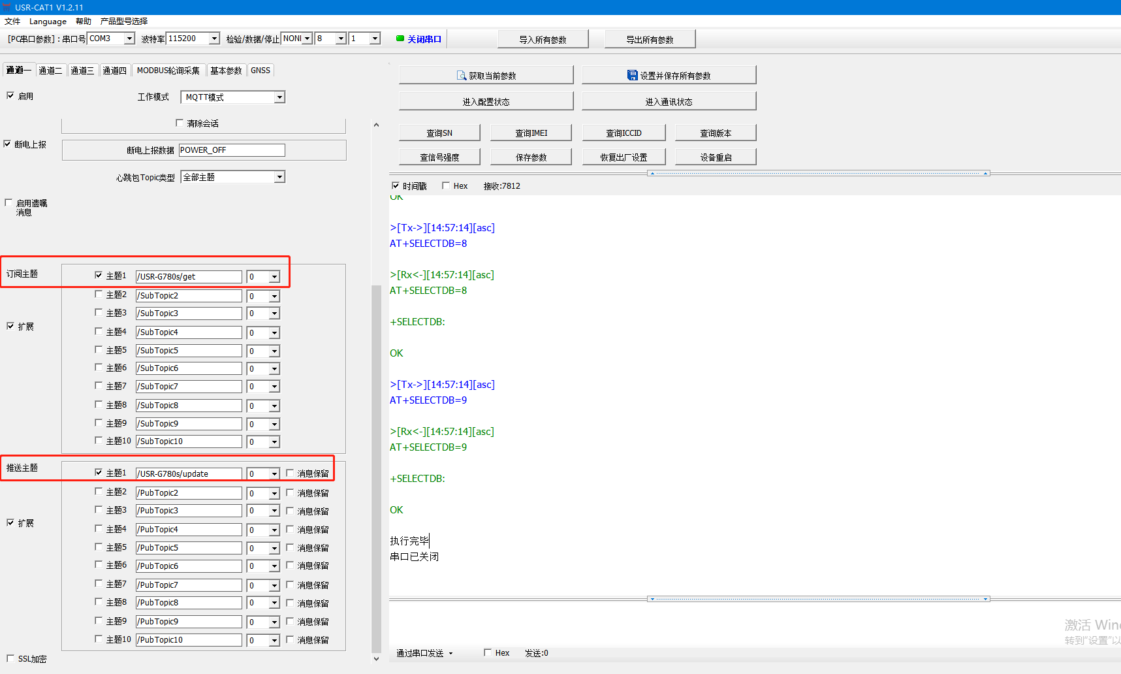1121x674 pixels.
Task: Click the scroll up arrow of the settings panel
Action: click(x=376, y=125)
